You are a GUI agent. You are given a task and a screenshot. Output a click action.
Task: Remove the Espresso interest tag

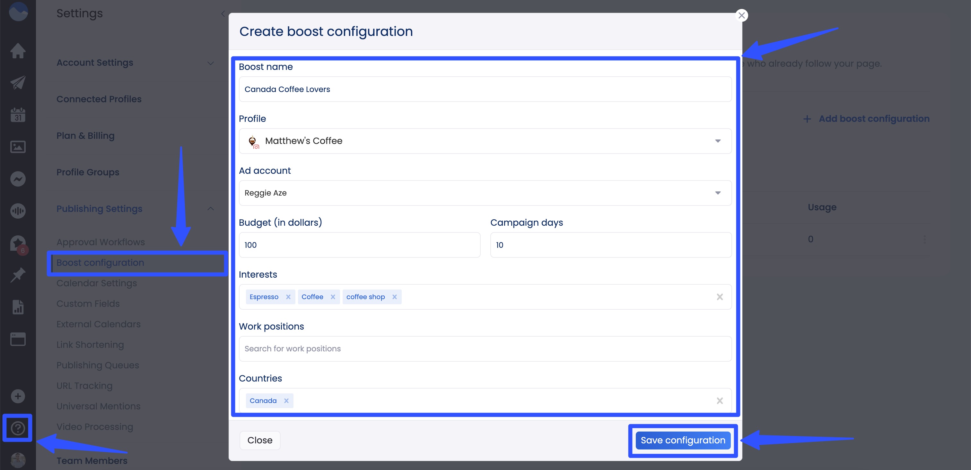pyautogui.click(x=288, y=297)
